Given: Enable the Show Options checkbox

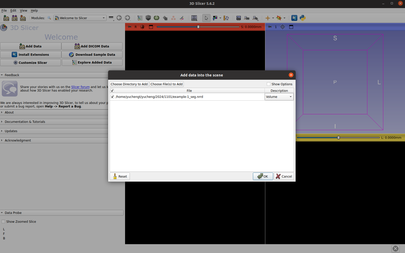Looking at the screenshot, I should tap(269, 84).
